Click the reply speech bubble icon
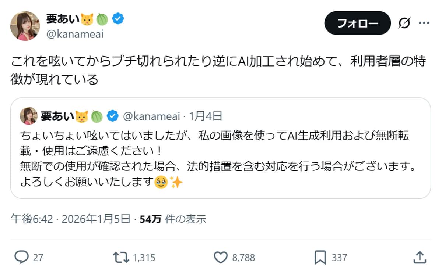 point(22,257)
